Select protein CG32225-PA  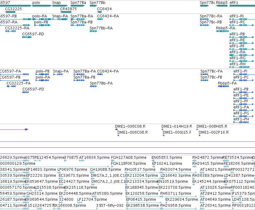pyautogui.click(x=19, y=83)
